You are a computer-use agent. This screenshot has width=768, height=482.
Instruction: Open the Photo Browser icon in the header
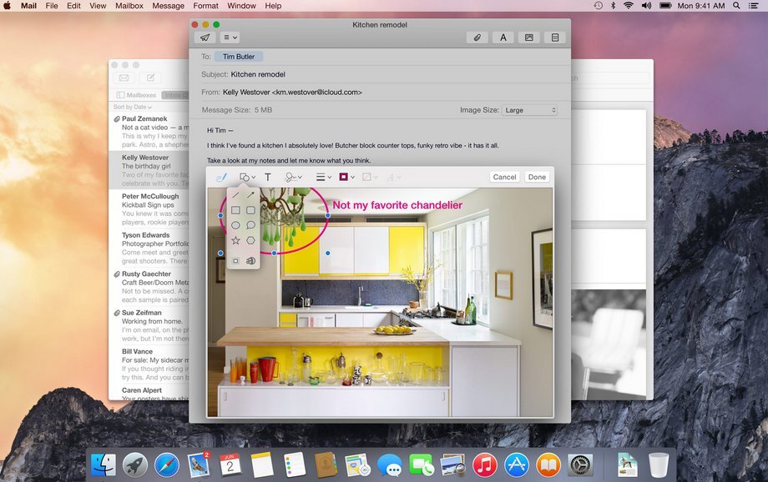click(x=528, y=38)
